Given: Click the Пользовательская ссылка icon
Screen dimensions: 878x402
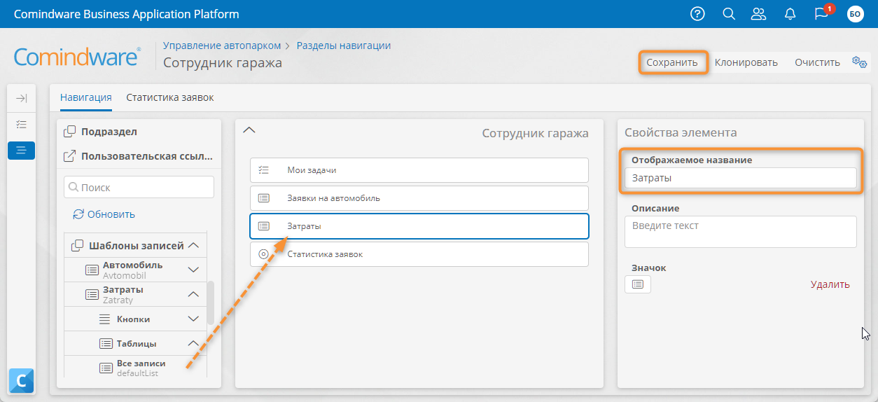Looking at the screenshot, I should pos(70,157).
